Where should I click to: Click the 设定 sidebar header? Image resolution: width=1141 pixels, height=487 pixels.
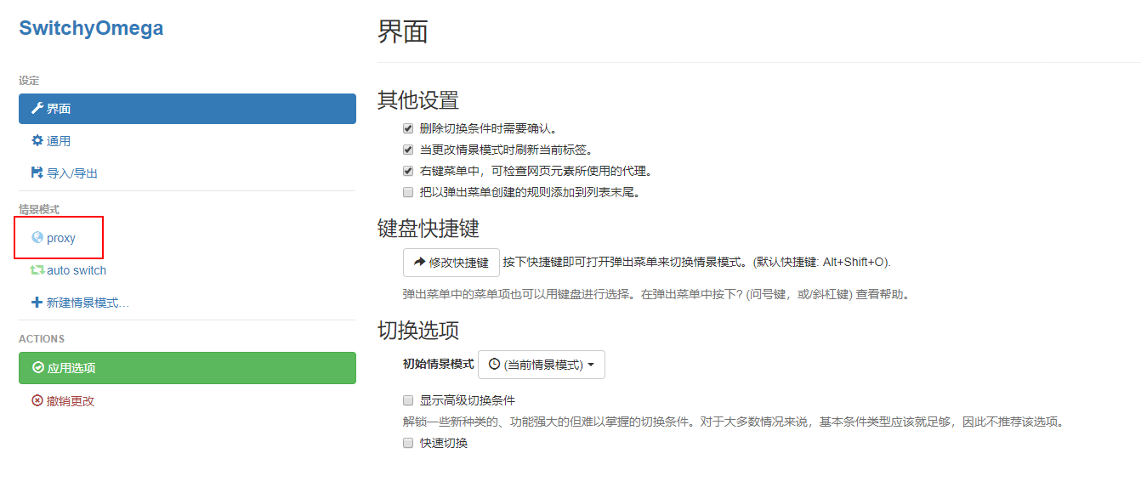pos(29,81)
